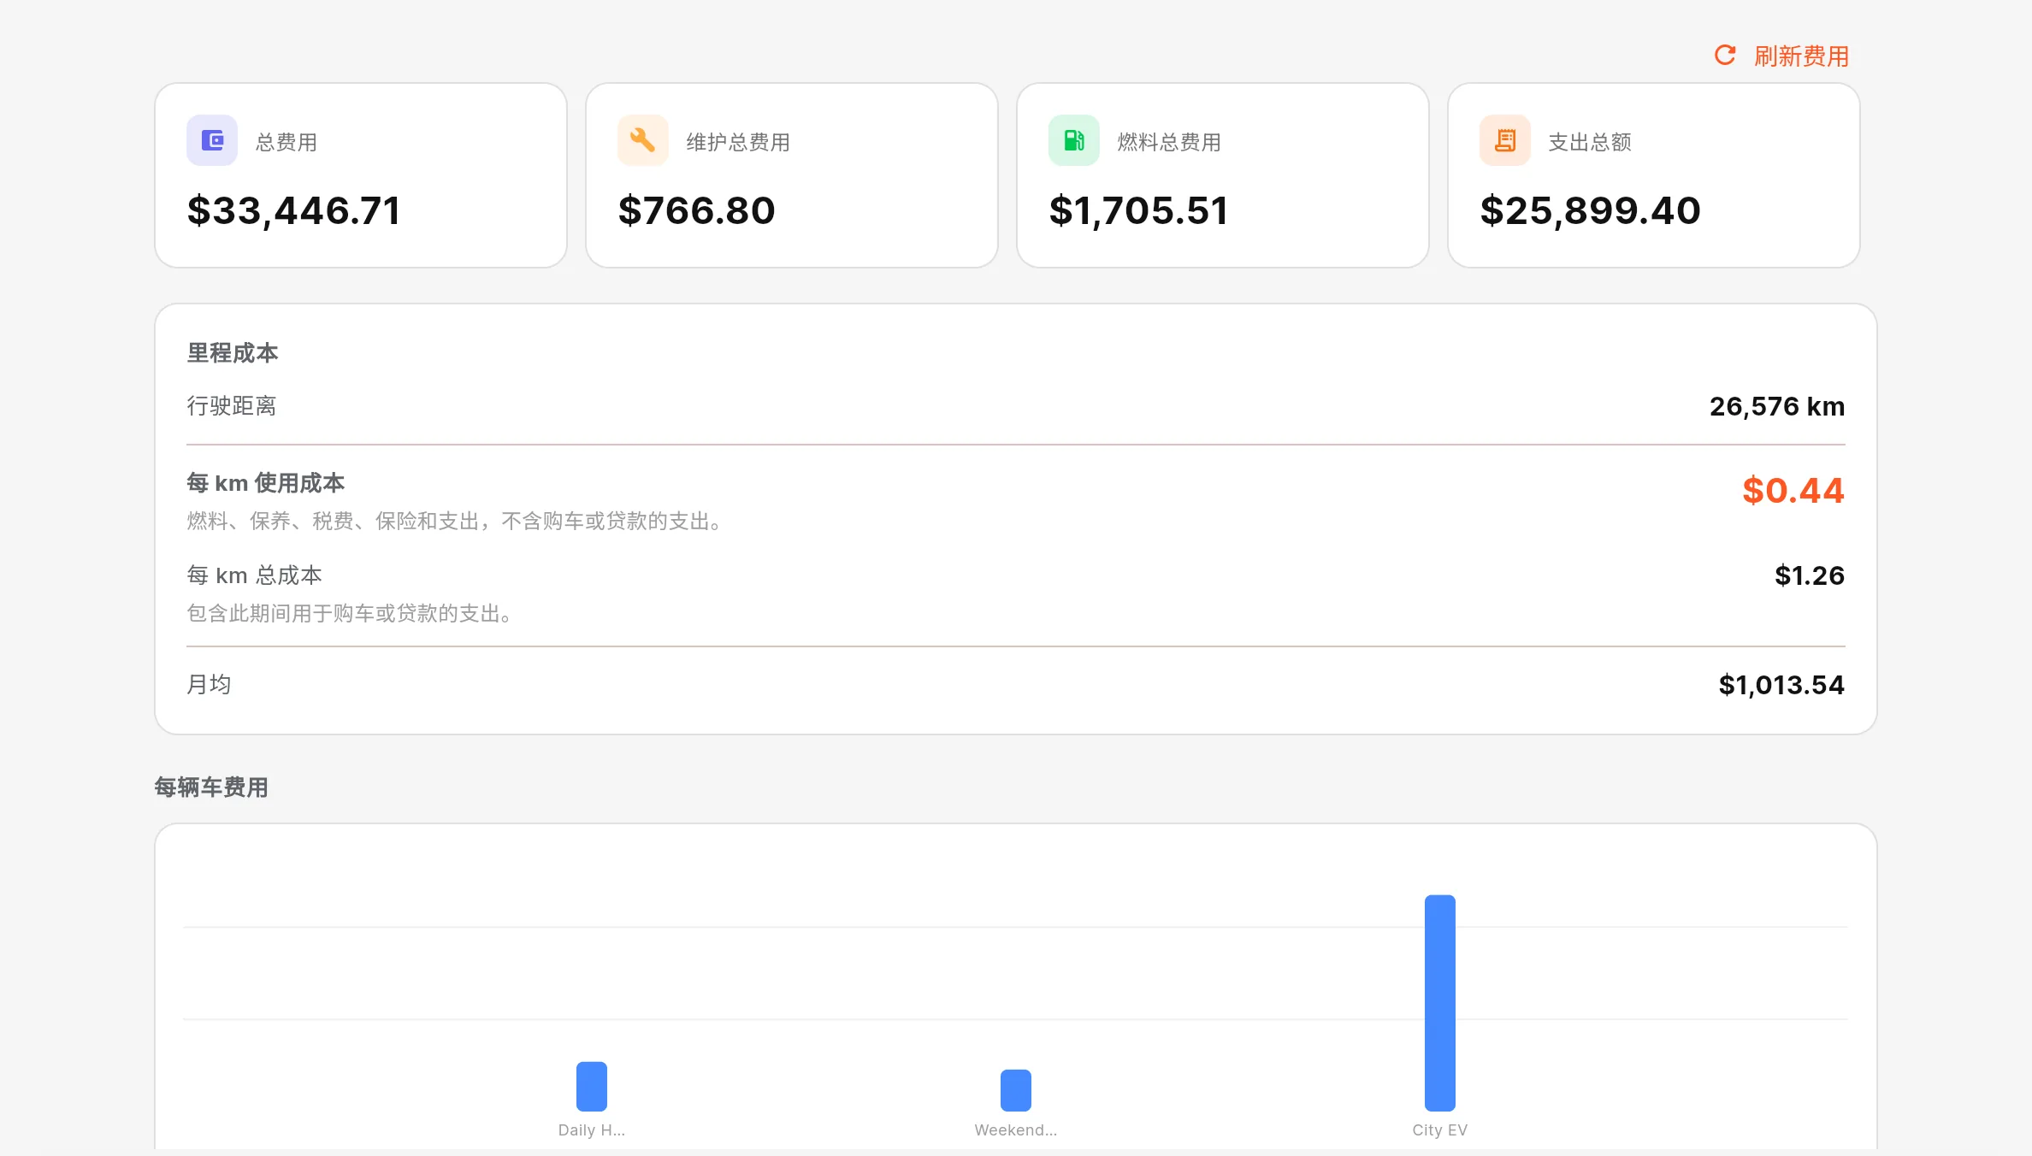Click the Weekend... axis label
The image size is (2032, 1156).
(1016, 1130)
